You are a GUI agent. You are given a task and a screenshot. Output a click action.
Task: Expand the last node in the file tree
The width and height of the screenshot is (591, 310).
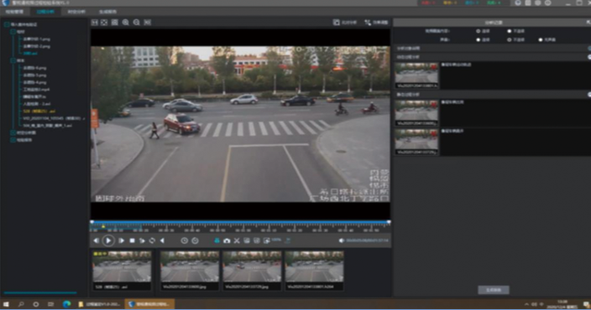[x=13, y=140]
